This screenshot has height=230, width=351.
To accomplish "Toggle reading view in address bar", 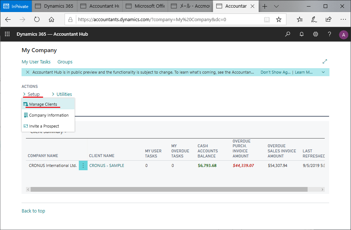I will click(x=267, y=19).
